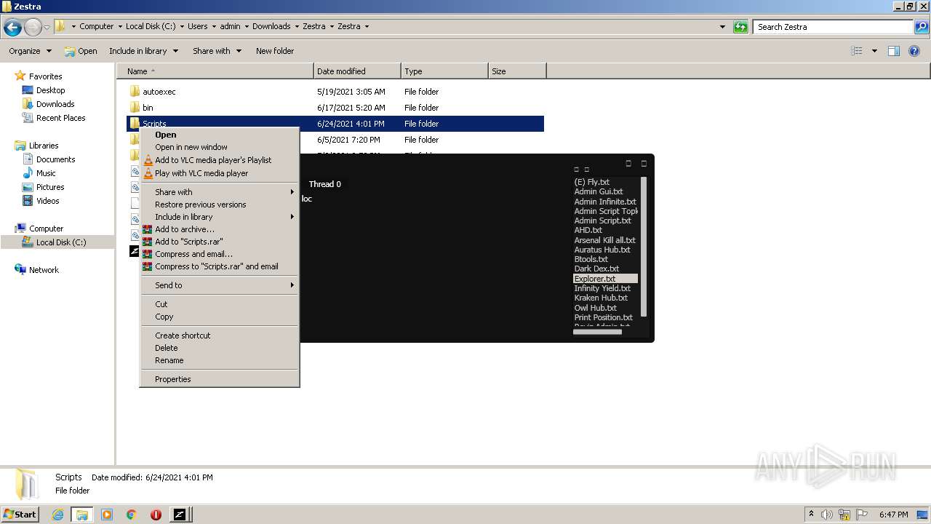Open Google Chrome from the taskbar
Image resolution: width=931 pixels, height=524 pixels.
click(x=132, y=515)
